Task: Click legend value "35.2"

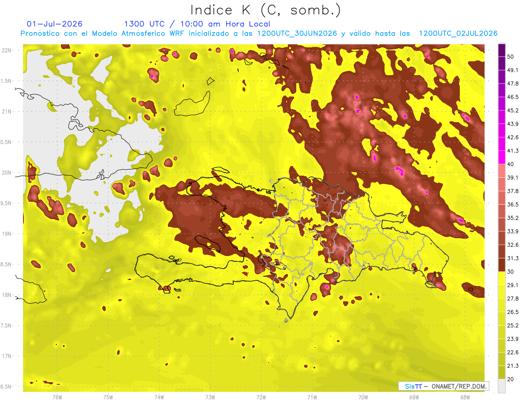Action: [x=513, y=218]
